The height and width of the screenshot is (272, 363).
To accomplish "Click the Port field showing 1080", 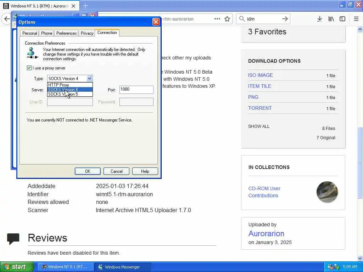I will coord(136,90).
